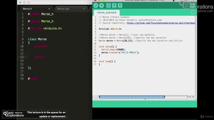
Task: Click the scroll left arrow in Arduino
Action: [x=190, y=97]
